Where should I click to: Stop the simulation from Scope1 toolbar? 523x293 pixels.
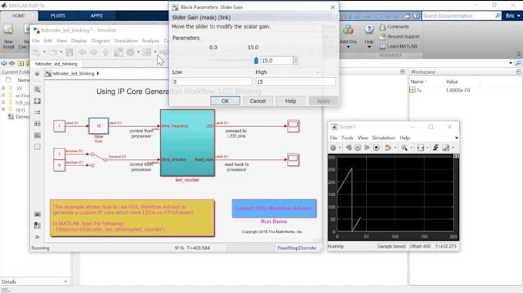click(x=376, y=148)
